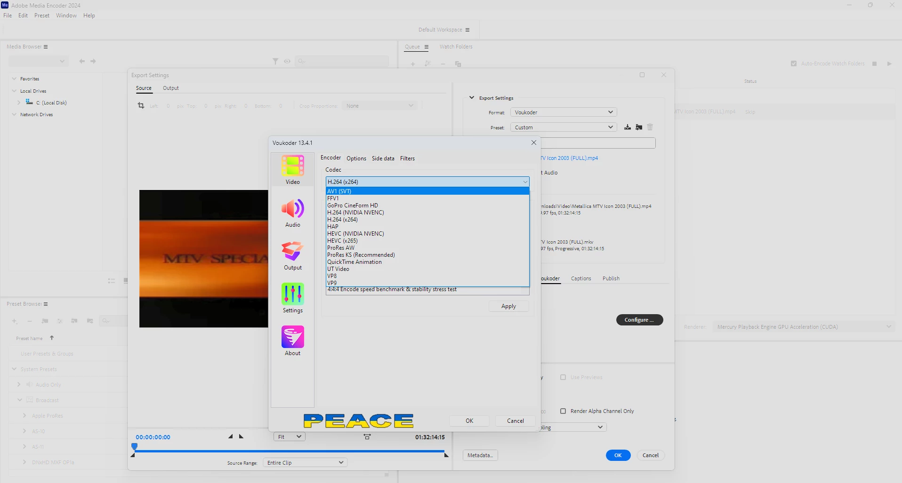Open the Renderer dropdown

[803, 327]
